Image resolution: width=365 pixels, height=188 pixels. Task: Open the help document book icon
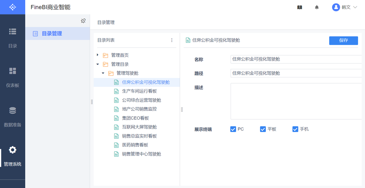click(300, 8)
